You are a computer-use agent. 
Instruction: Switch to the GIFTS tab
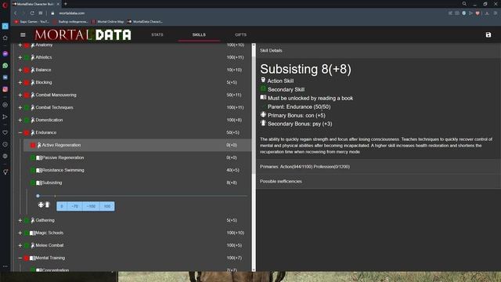point(240,34)
